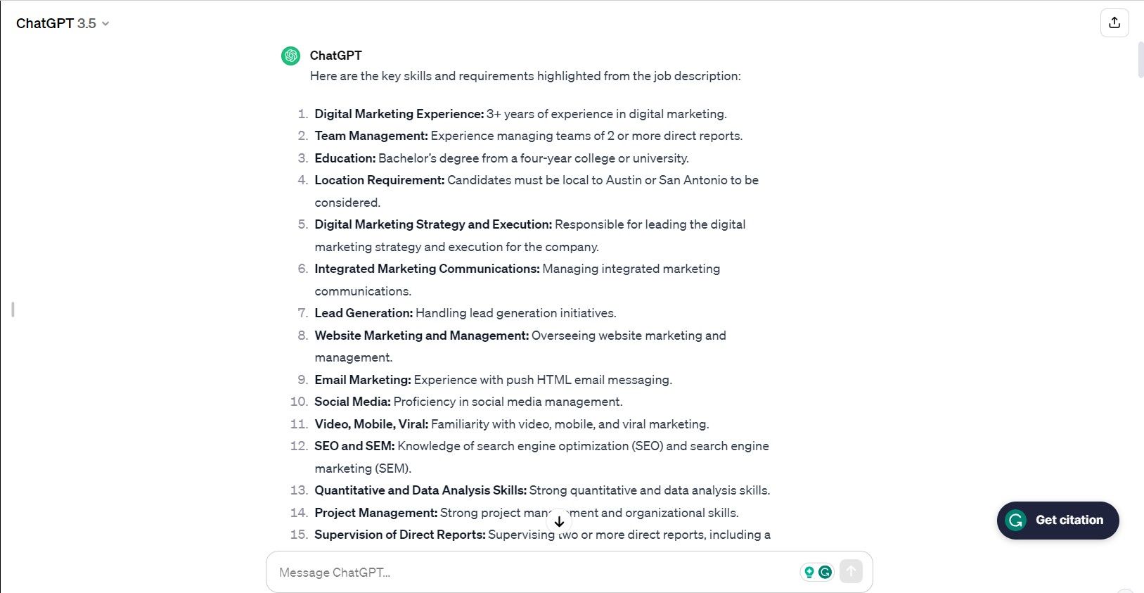Open the Grammarly G icon in message box
1144x593 pixels.
pos(825,572)
